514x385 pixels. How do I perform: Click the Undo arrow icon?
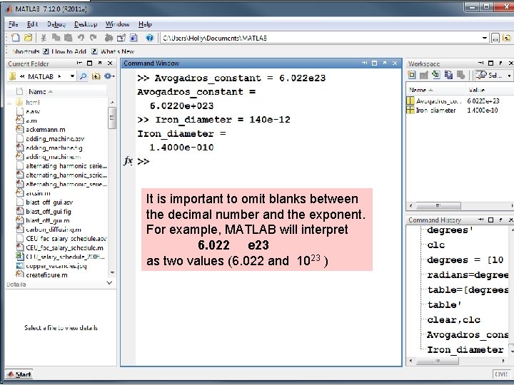point(81,38)
